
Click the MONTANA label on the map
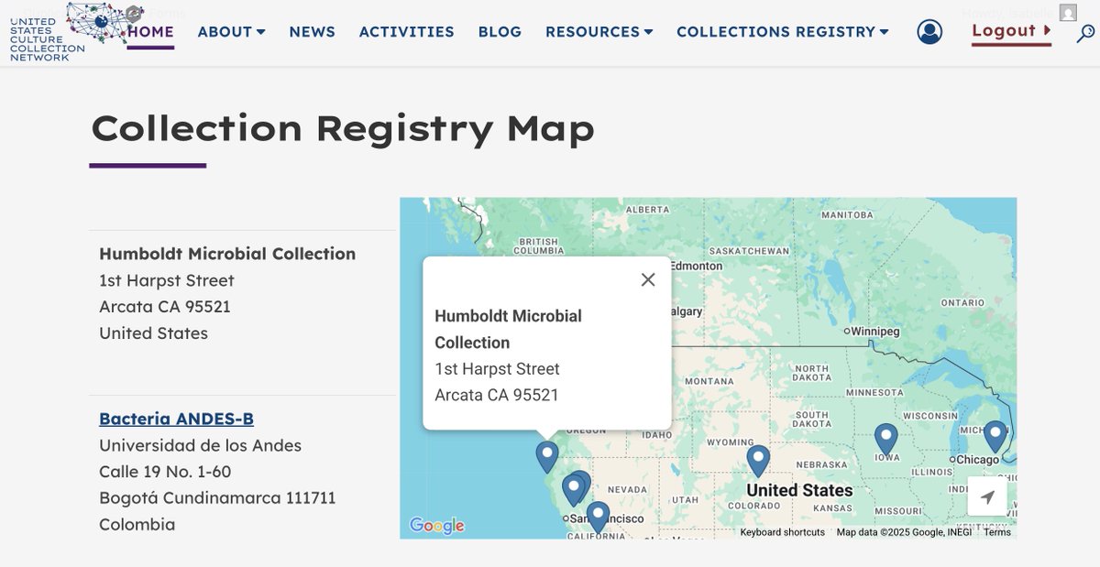[709, 381]
